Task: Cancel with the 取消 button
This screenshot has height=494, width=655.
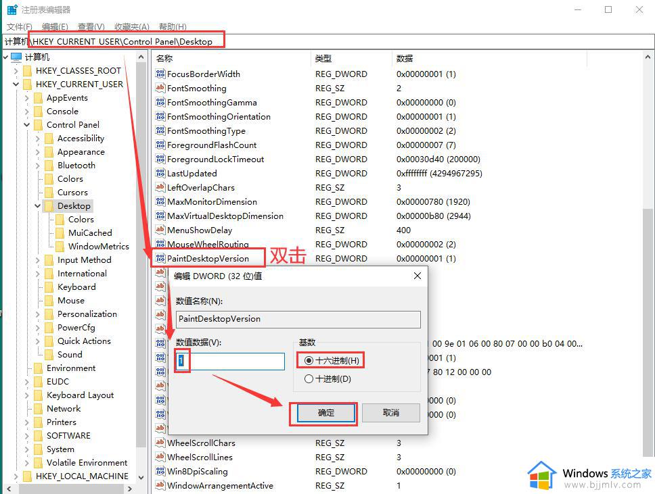Action: pos(391,413)
